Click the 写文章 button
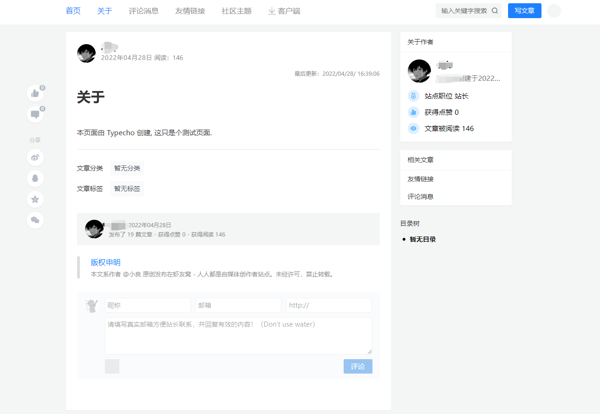 (525, 10)
